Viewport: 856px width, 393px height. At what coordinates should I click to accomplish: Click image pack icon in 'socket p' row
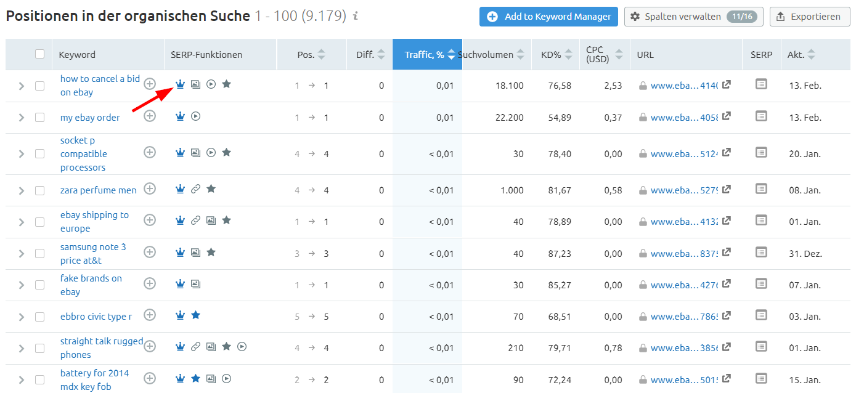(x=195, y=152)
